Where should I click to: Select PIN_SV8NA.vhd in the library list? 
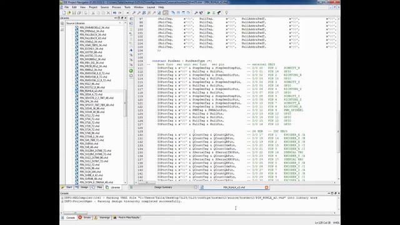click(89, 144)
